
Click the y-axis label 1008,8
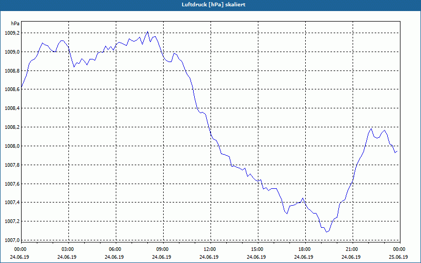[12, 71]
